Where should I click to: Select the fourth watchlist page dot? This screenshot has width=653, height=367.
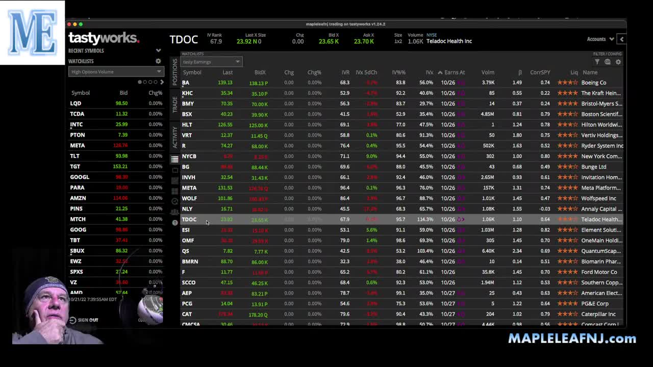coord(156,82)
